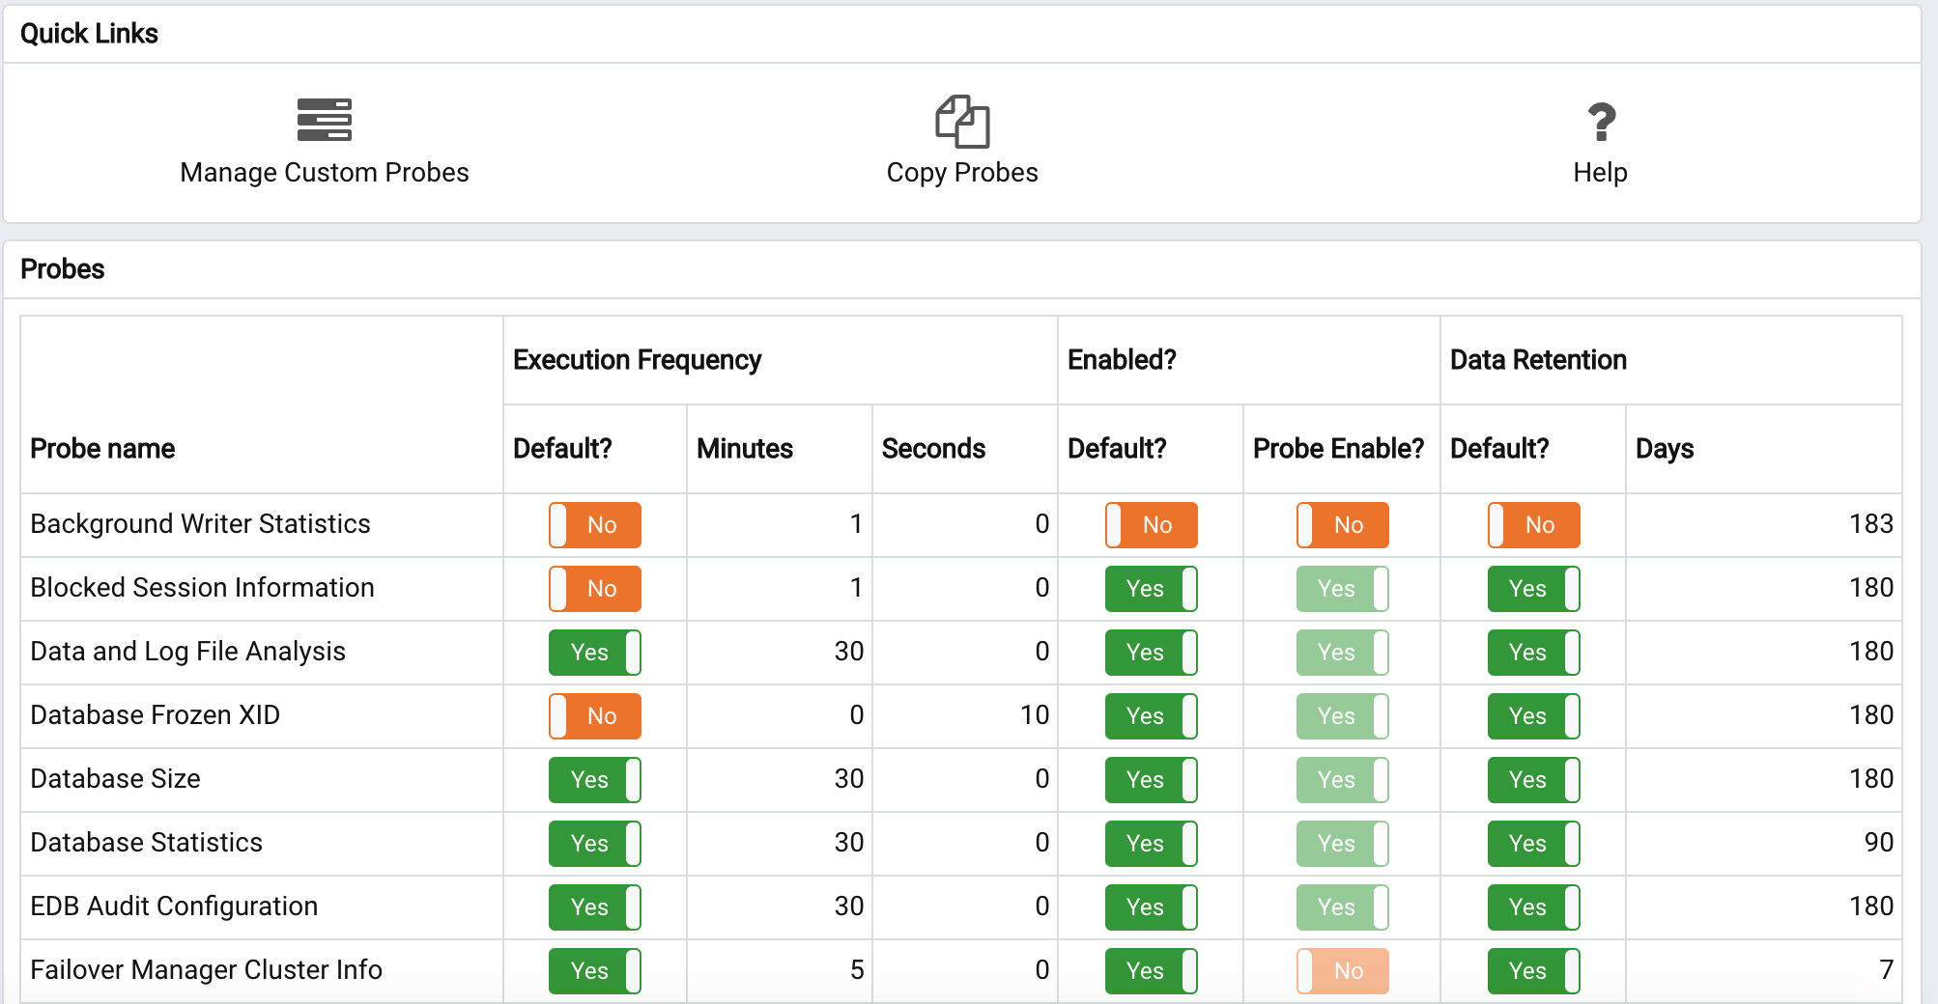Toggle Data Retention default for Database Size

click(1534, 780)
